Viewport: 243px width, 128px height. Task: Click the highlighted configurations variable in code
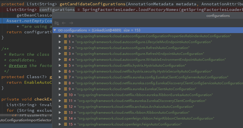point(57,10)
